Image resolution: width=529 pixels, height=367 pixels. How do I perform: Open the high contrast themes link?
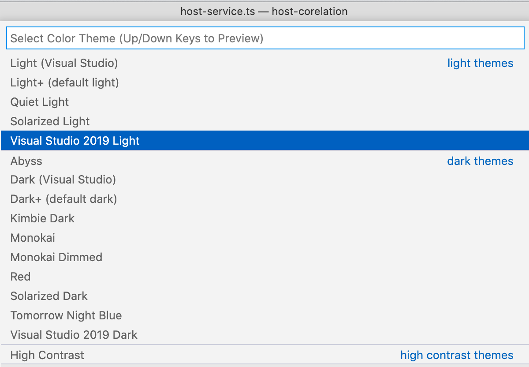click(x=456, y=355)
